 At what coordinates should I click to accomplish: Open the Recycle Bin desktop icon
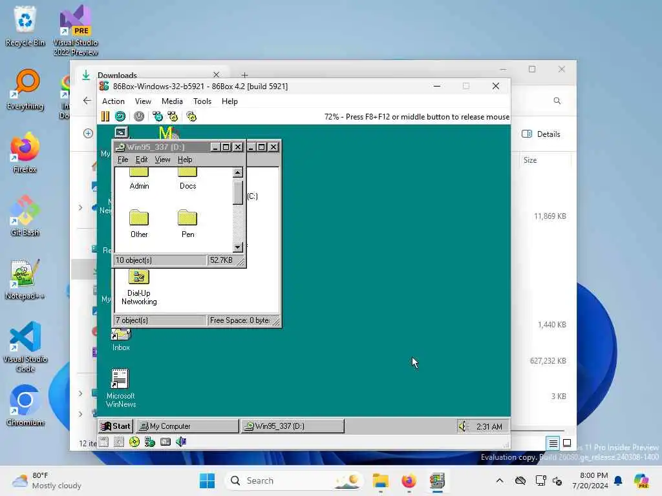point(25,26)
